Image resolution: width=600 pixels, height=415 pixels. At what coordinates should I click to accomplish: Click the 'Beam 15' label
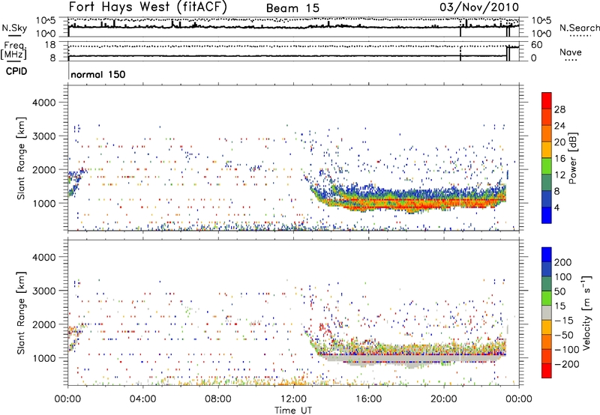tap(292, 8)
